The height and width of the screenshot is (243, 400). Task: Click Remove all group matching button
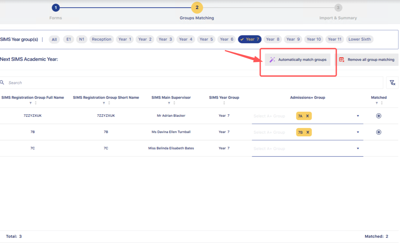coord(367,60)
